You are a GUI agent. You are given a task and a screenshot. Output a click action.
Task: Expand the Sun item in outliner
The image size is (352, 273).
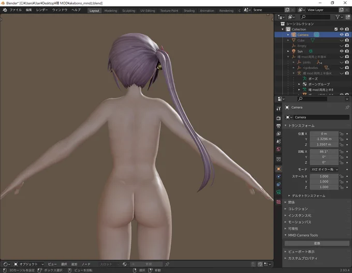click(288, 51)
